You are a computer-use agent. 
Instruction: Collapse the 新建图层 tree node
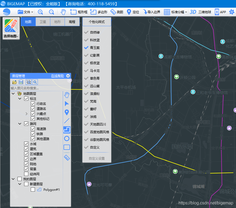point(20,184)
